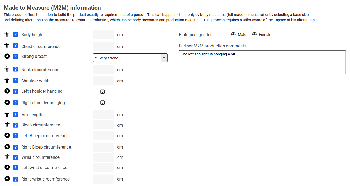The width and height of the screenshot is (350, 186).
Task: Select Male biological gender
Action: (234, 35)
